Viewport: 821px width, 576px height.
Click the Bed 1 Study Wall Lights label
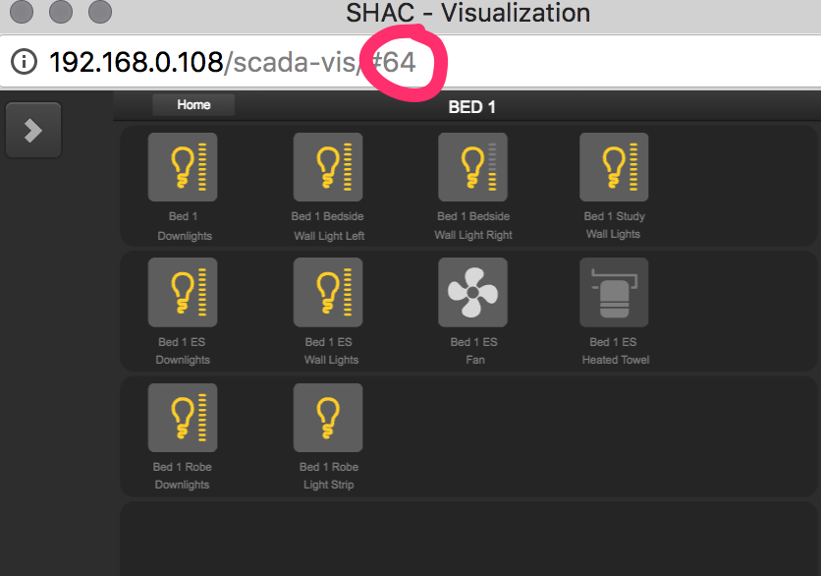point(613,225)
